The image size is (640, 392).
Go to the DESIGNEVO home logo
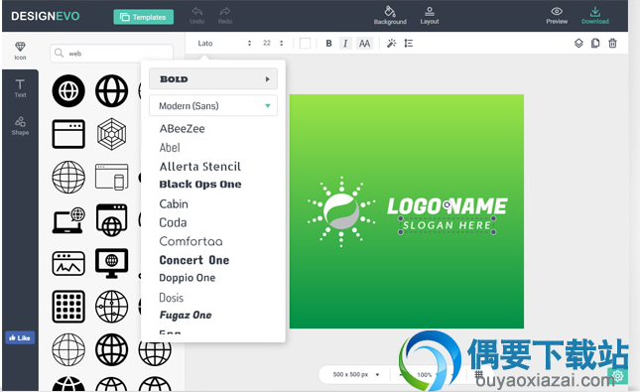(x=46, y=16)
